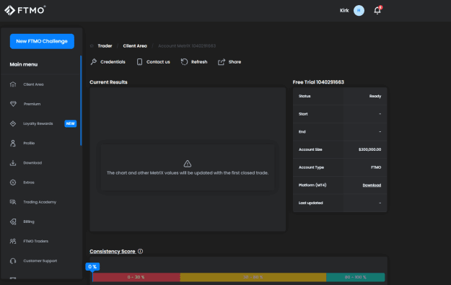Click the Consistency Score info icon

tap(141, 251)
